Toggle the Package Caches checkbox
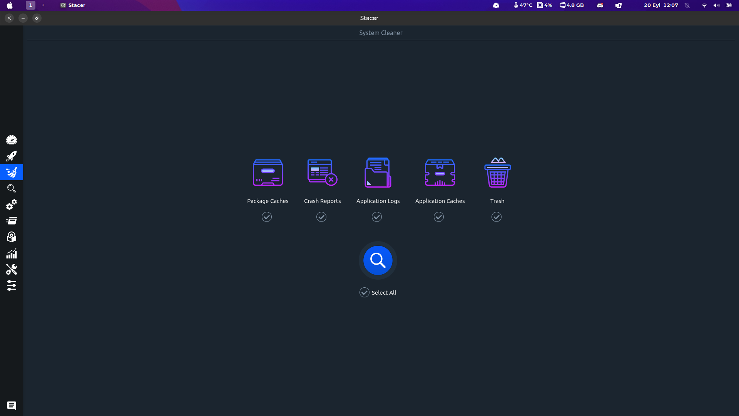The height and width of the screenshot is (416, 739). pyautogui.click(x=267, y=217)
